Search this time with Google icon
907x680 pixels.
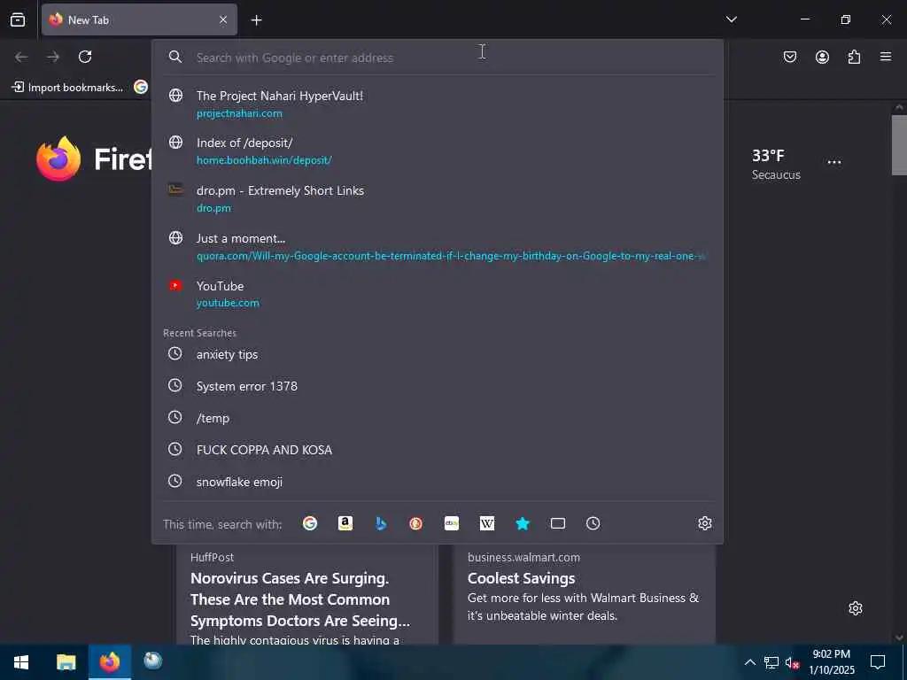click(310, 523)
